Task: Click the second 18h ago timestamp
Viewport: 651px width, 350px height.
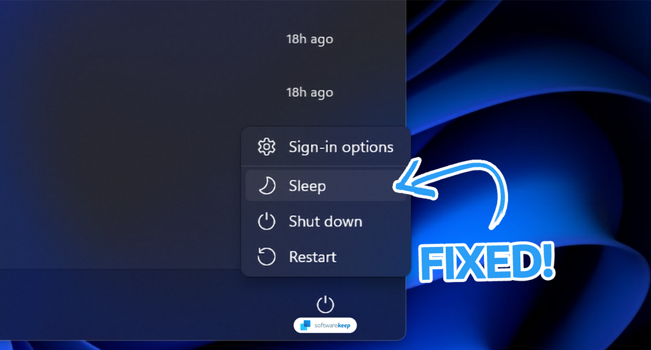Action: point(310,92)
